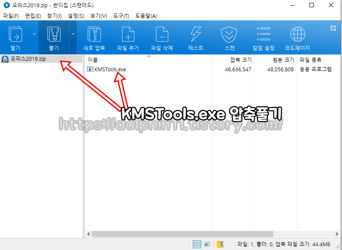Sort by 파일 종류 column header
342x250 pixels.
coord(319,60)
